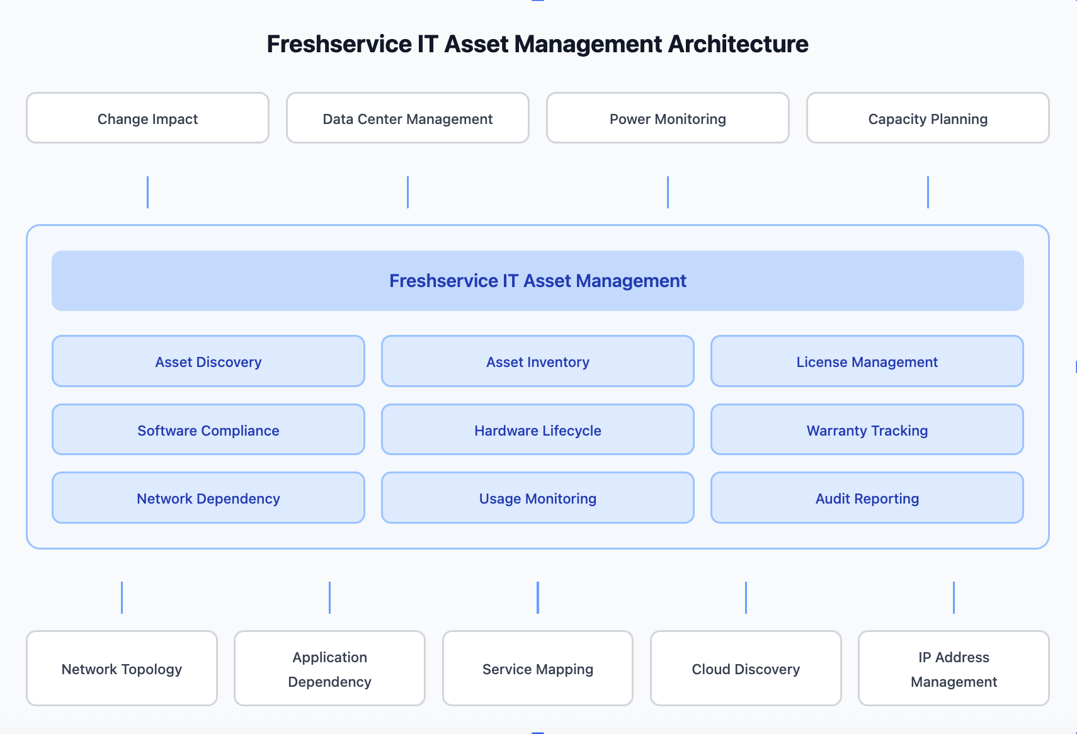Click the Warranty Tracking module
Viewport: 1077px width, 734px height.
pos(867,430)
